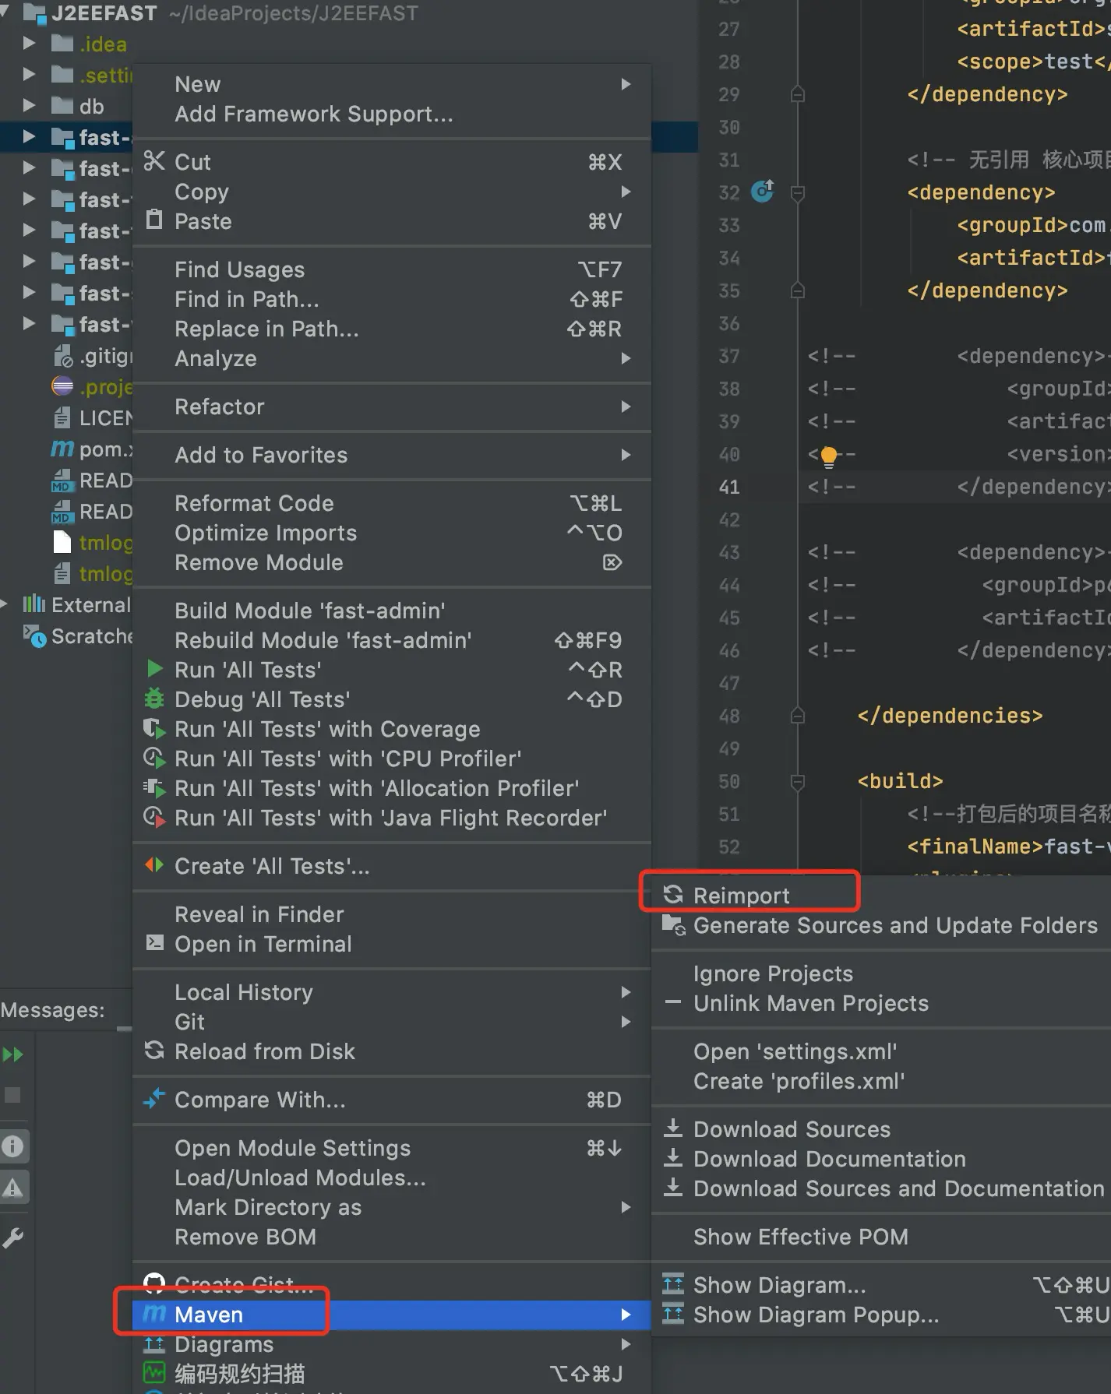Click the Download Sources arrow icon
The image size is (1111, 1394).
pos(673,1128)
